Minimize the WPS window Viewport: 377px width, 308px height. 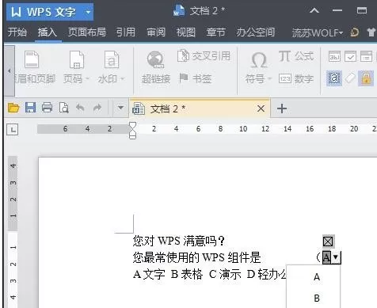337,10
